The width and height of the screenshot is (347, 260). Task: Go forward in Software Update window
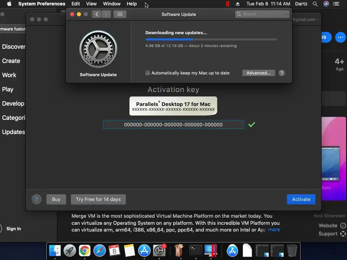tap(106, 14)
